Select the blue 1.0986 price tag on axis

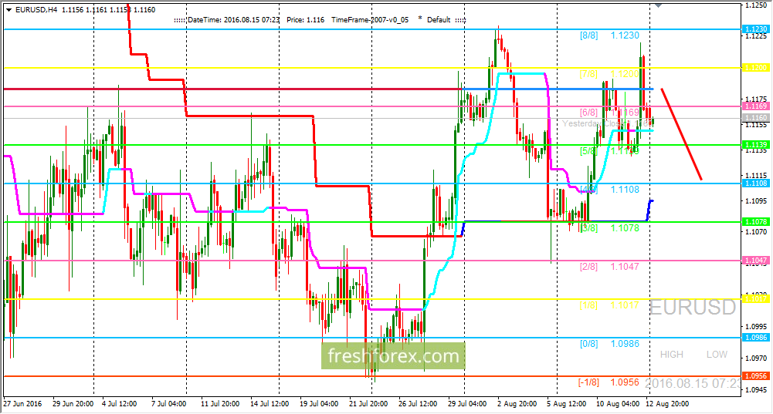756,337
